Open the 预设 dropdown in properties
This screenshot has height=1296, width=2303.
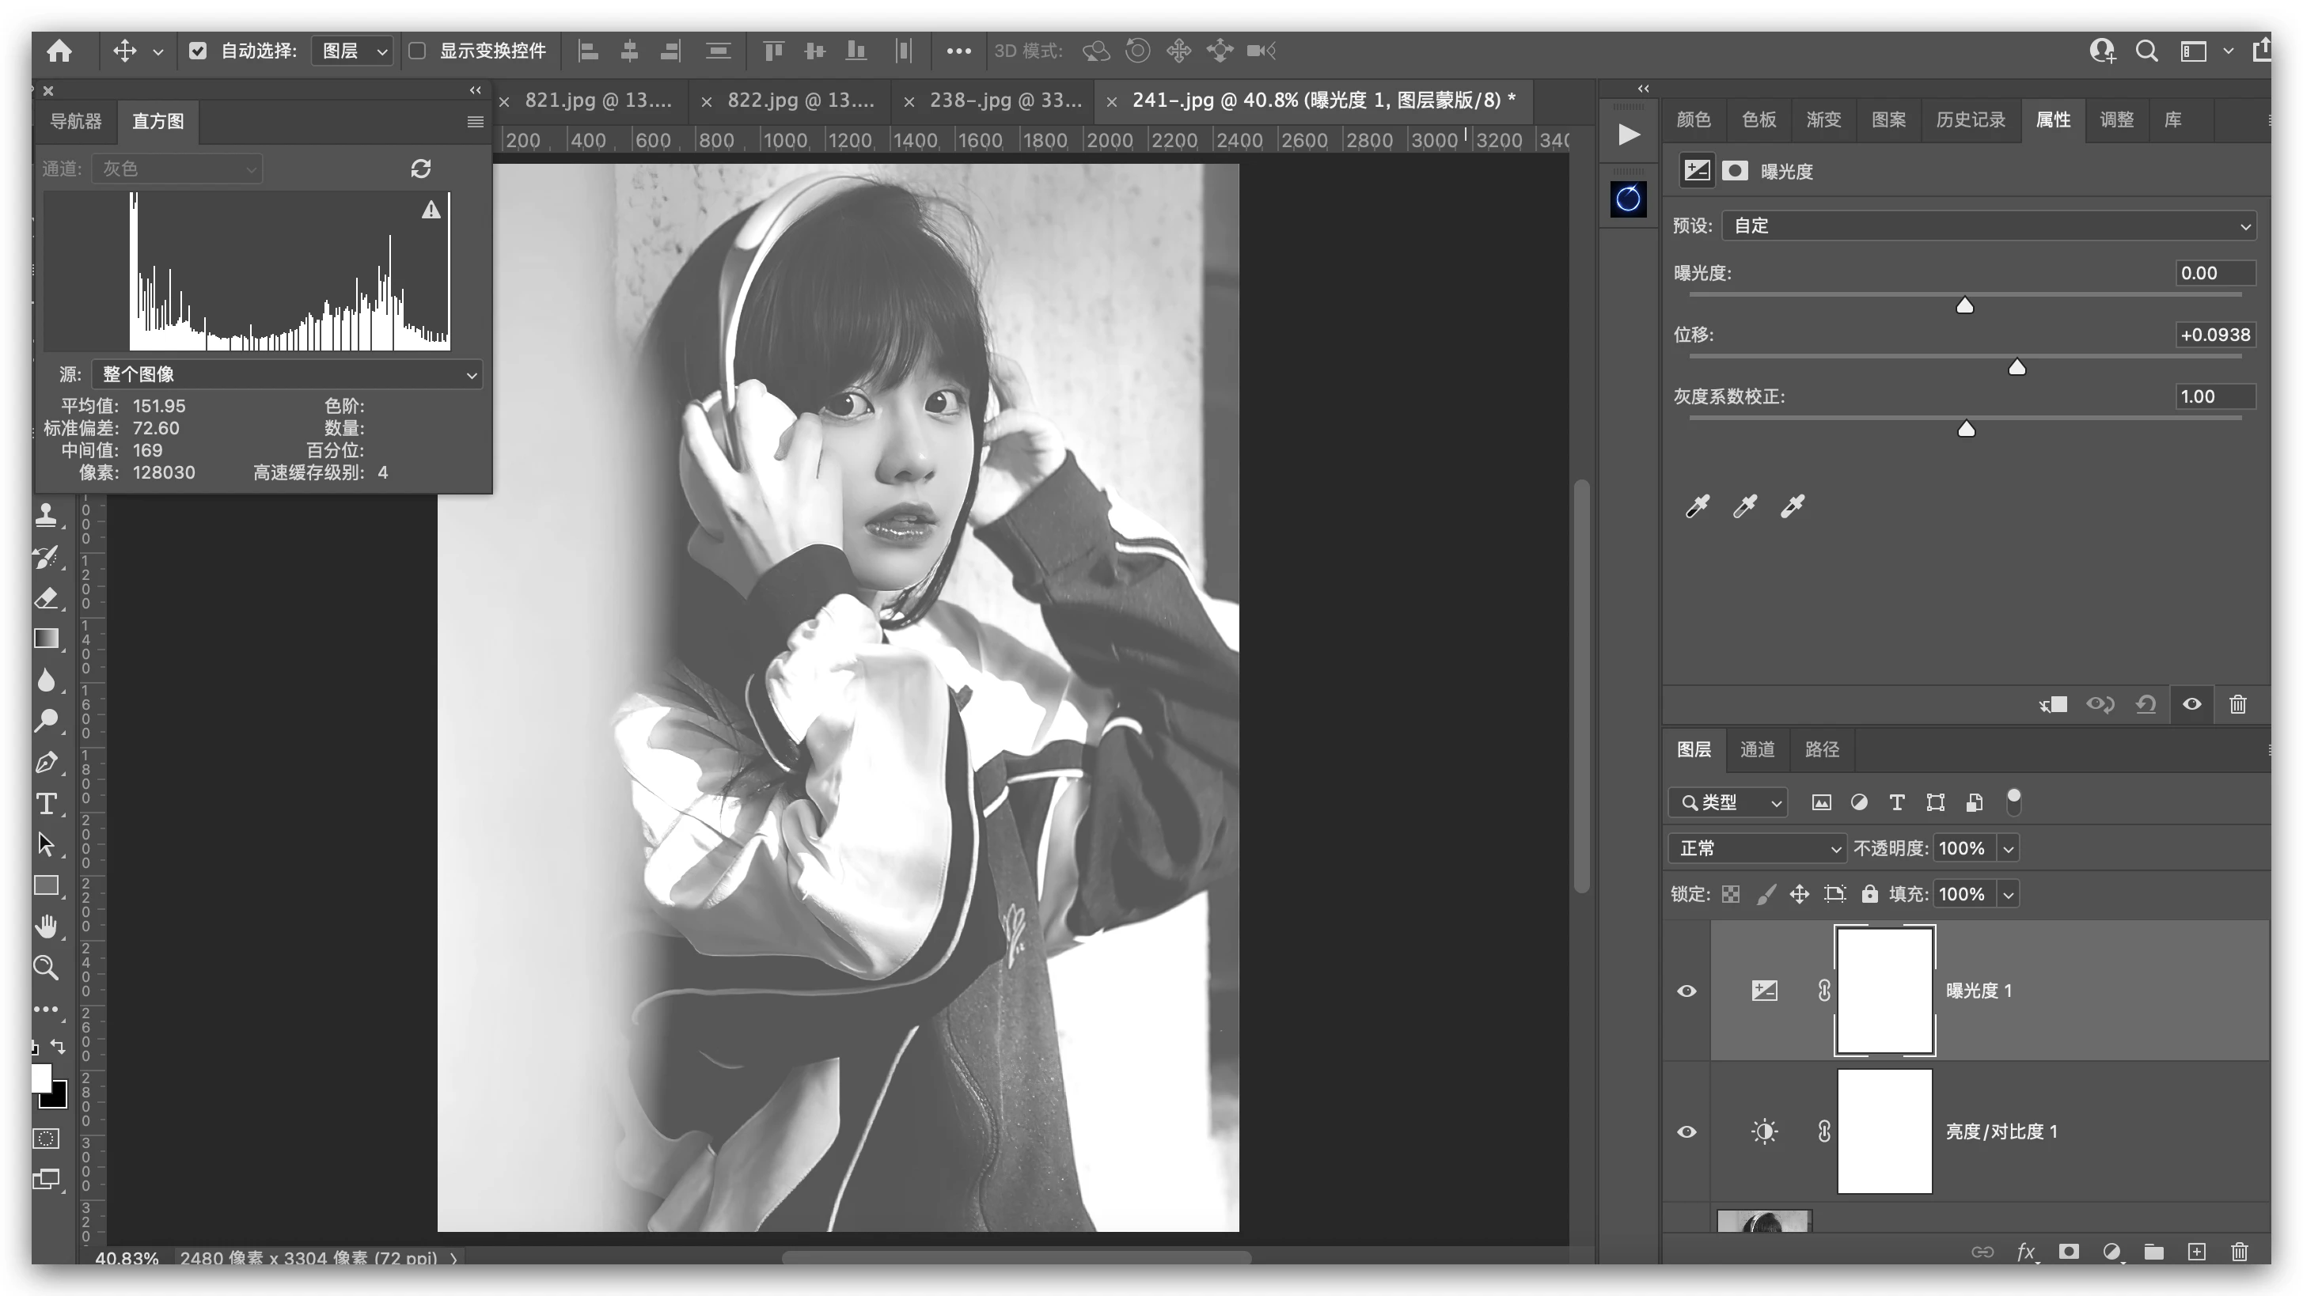click(x=1988, y=225)
